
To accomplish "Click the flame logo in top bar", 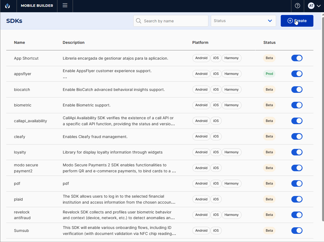I will pyautogui.click(x=8, y=6).
